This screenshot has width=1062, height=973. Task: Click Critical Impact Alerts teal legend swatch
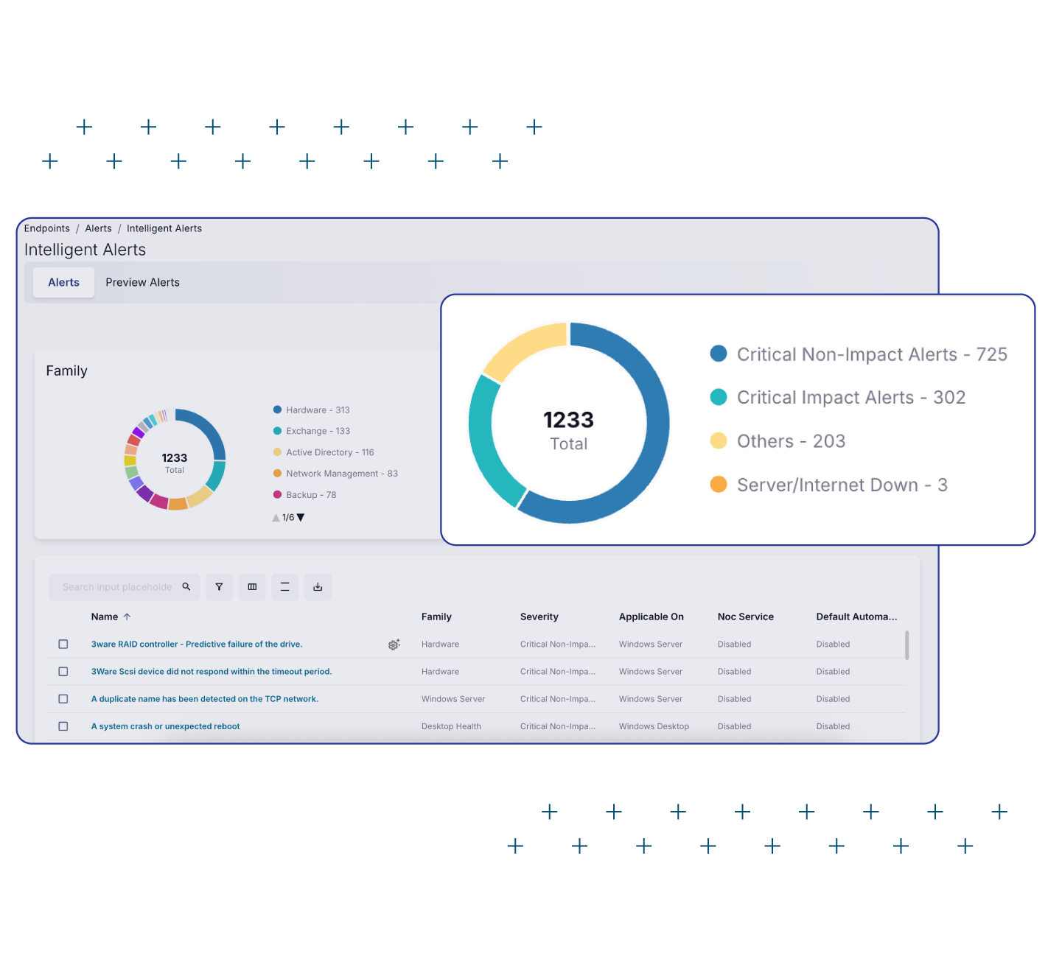click(x=719, y=397)
